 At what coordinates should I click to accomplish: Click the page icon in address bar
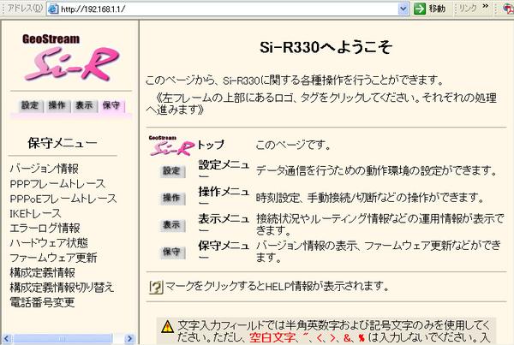tap(53, 9)
